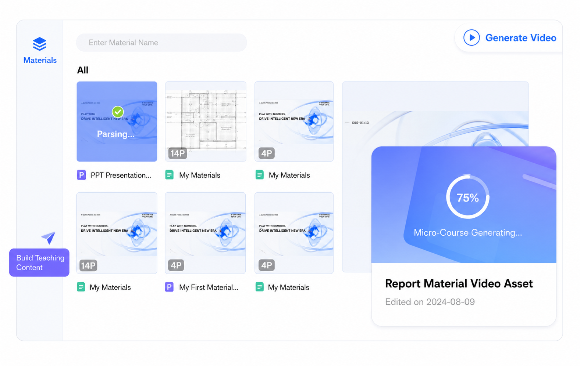Select the All category heading

[82, 70]
